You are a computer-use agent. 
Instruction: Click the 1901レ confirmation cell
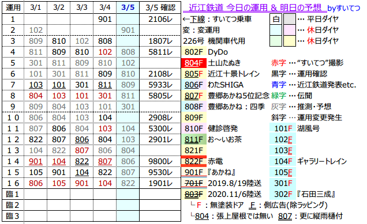[160, 183]
